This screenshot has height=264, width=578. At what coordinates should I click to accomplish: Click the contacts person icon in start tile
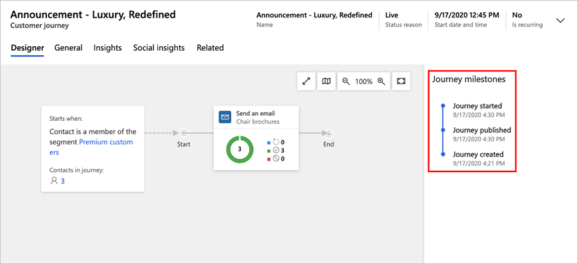point(54,181)
